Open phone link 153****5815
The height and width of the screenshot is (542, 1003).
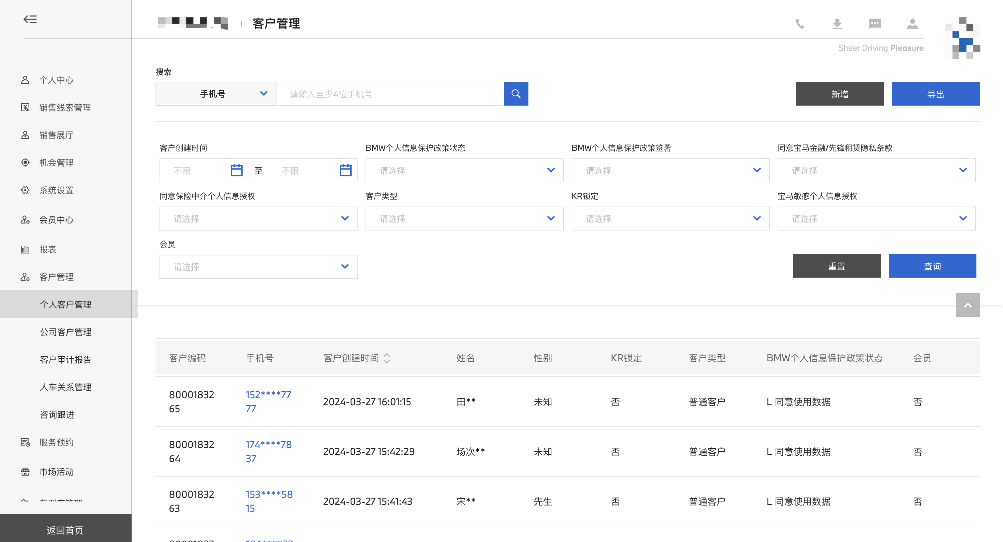pos(269,501)
